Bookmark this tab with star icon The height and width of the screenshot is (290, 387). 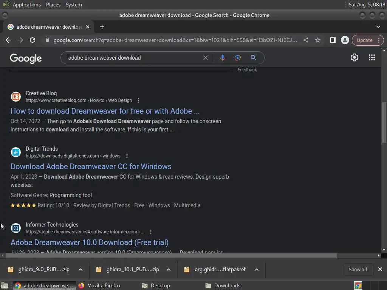tap(317, 40)
